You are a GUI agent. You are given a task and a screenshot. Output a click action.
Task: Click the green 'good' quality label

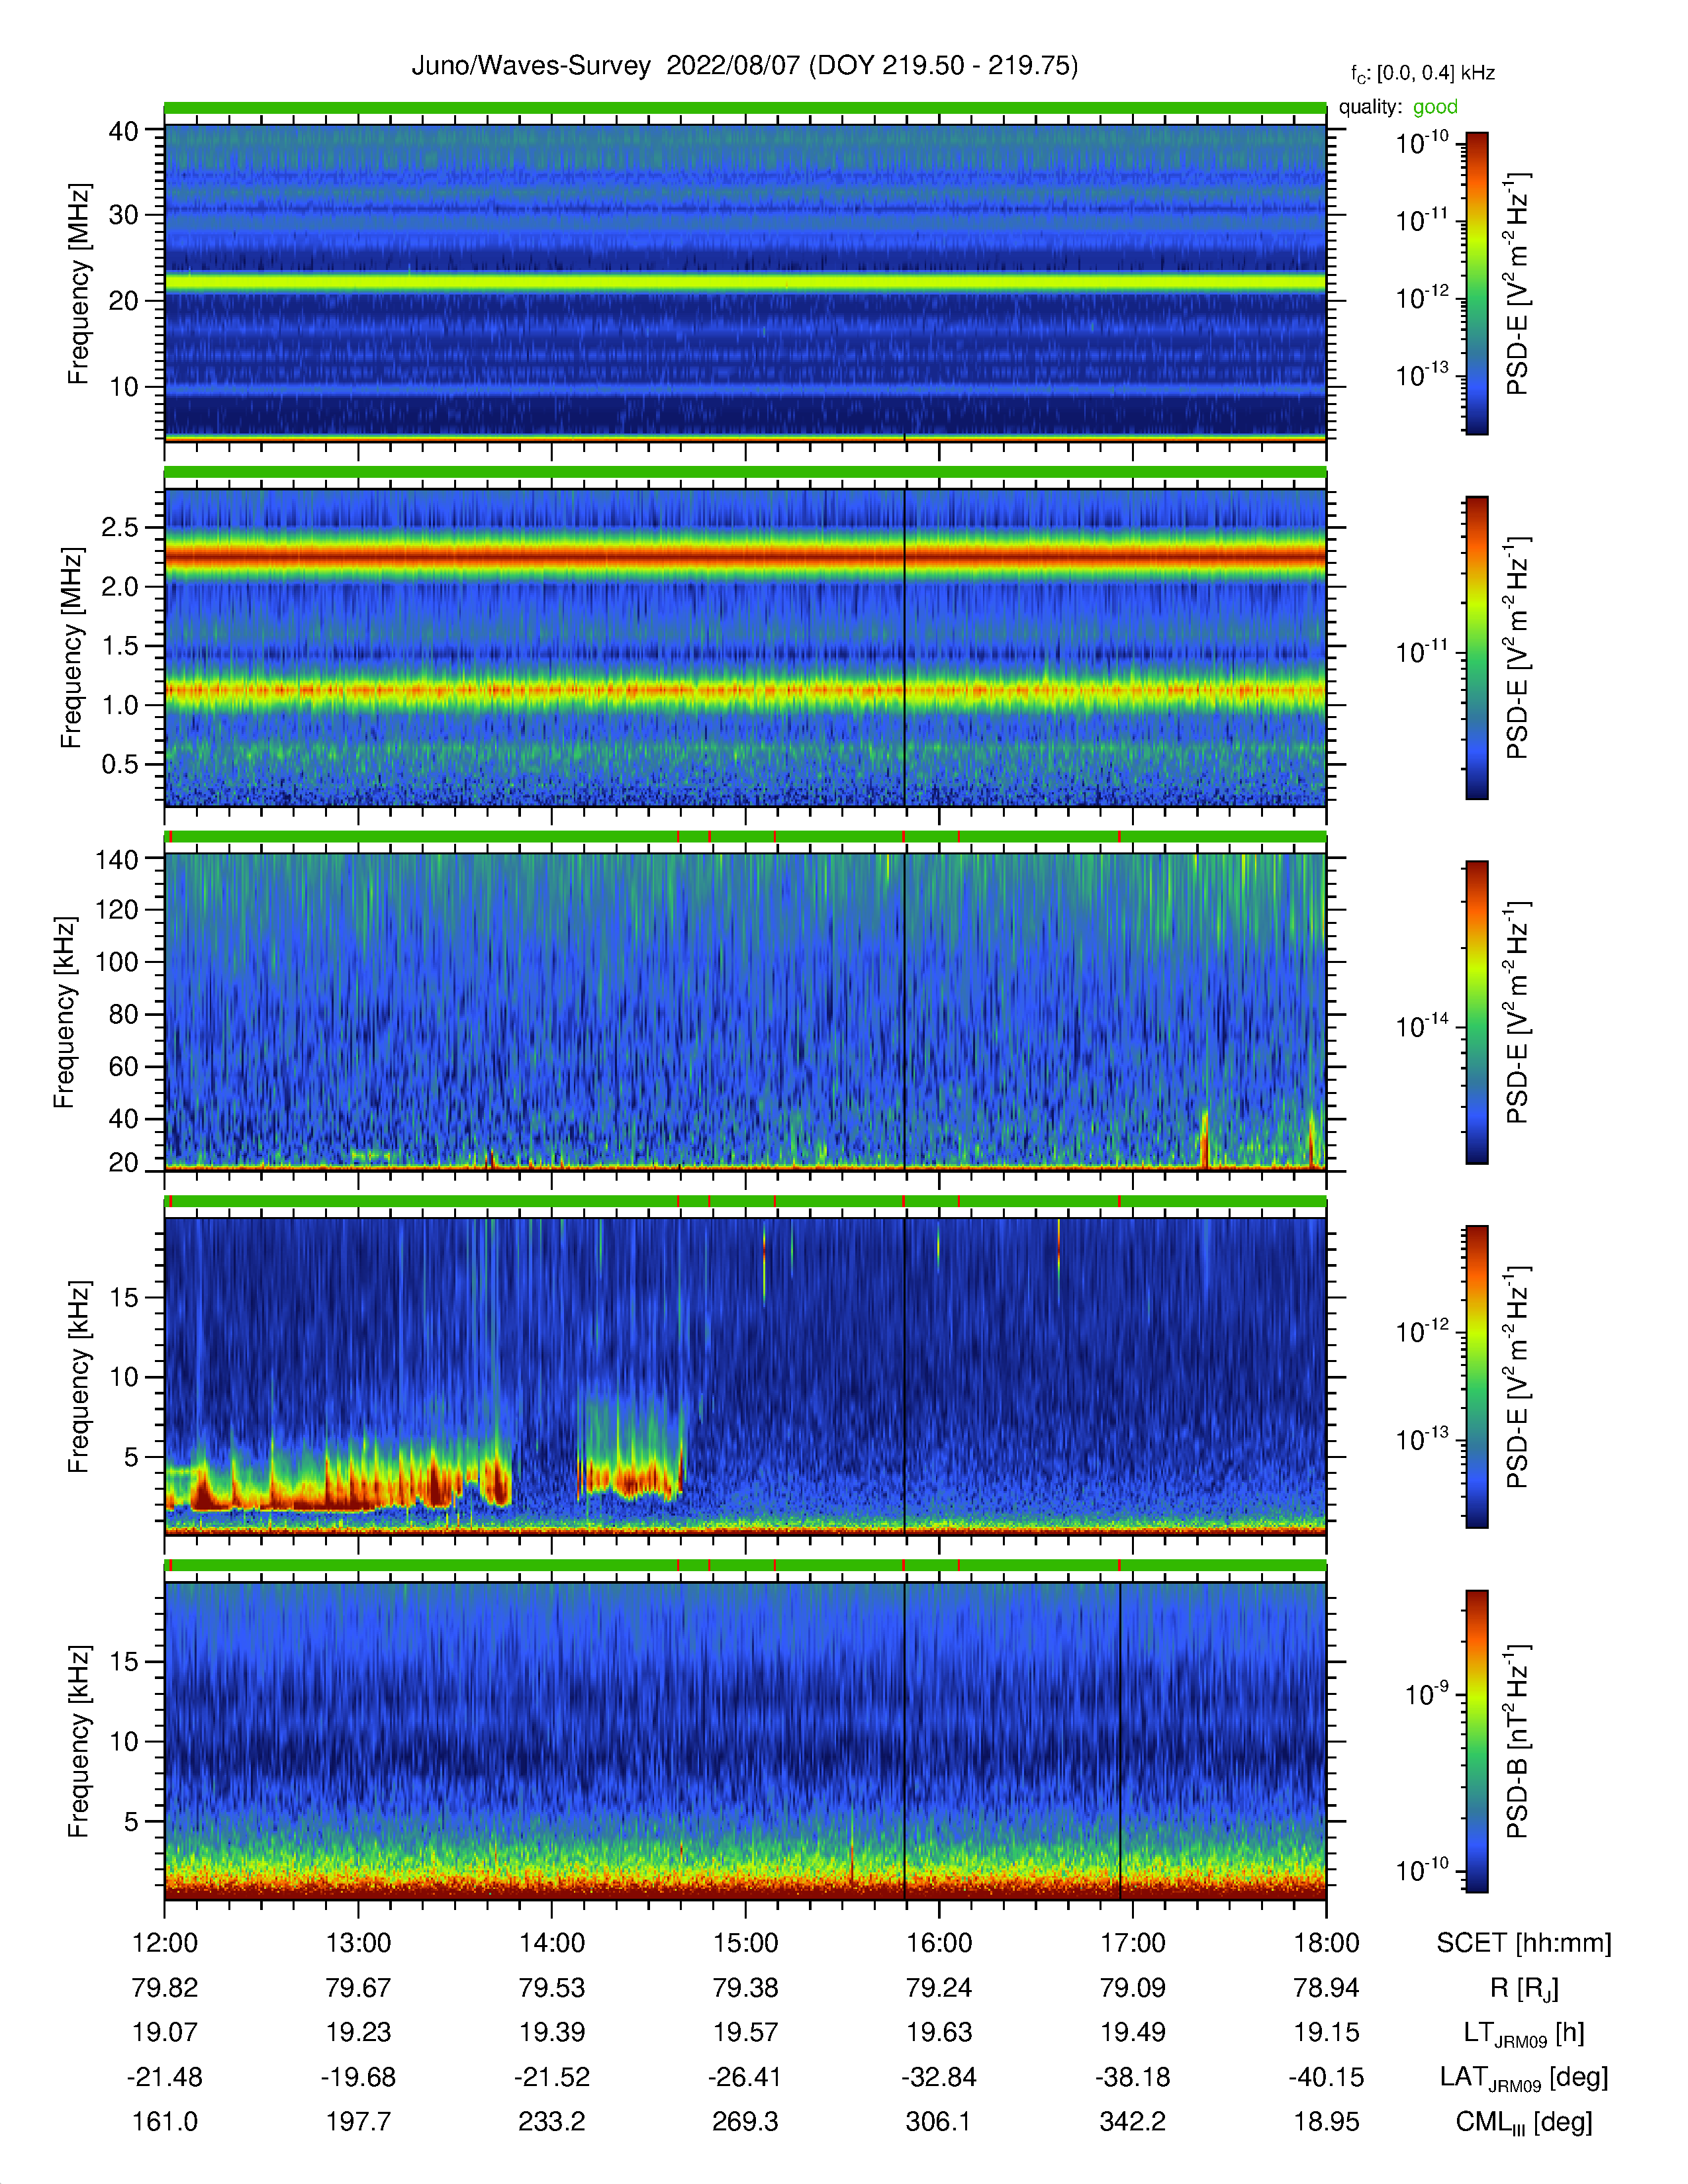pos(1434,107)
